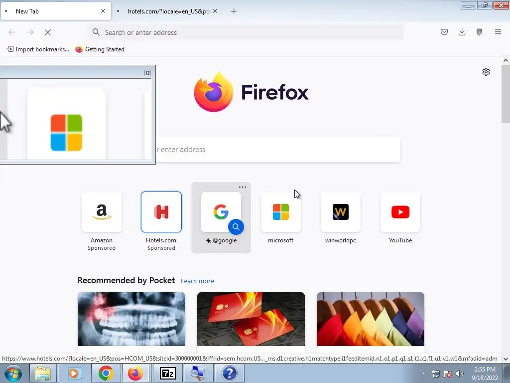
Task: Focus the URL address bar
Action: point(247,32)
